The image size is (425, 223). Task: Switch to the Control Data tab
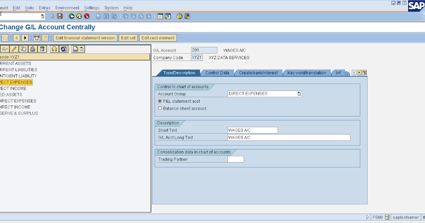(217, 73)
